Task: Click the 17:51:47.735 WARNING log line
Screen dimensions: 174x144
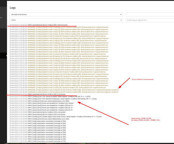Action: pos(59,61)
